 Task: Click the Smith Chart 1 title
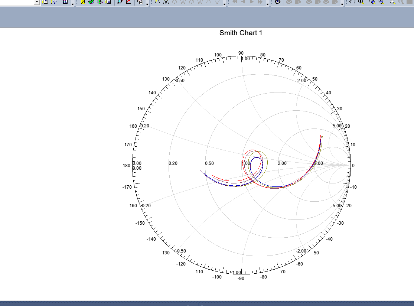241,33
